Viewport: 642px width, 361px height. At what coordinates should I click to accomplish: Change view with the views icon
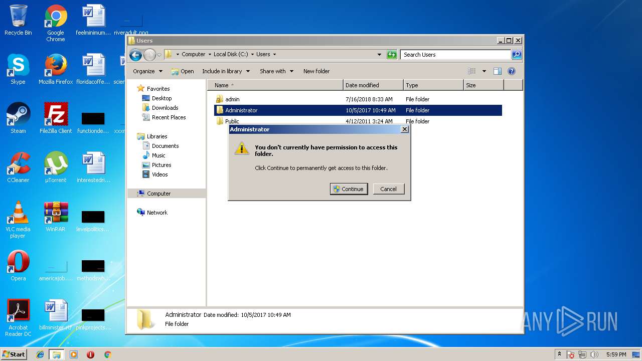(x=471, y=71)
